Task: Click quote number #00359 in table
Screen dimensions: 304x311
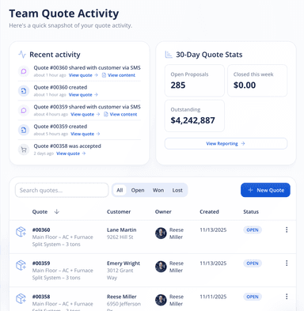Action: click(x=41, y=264)
